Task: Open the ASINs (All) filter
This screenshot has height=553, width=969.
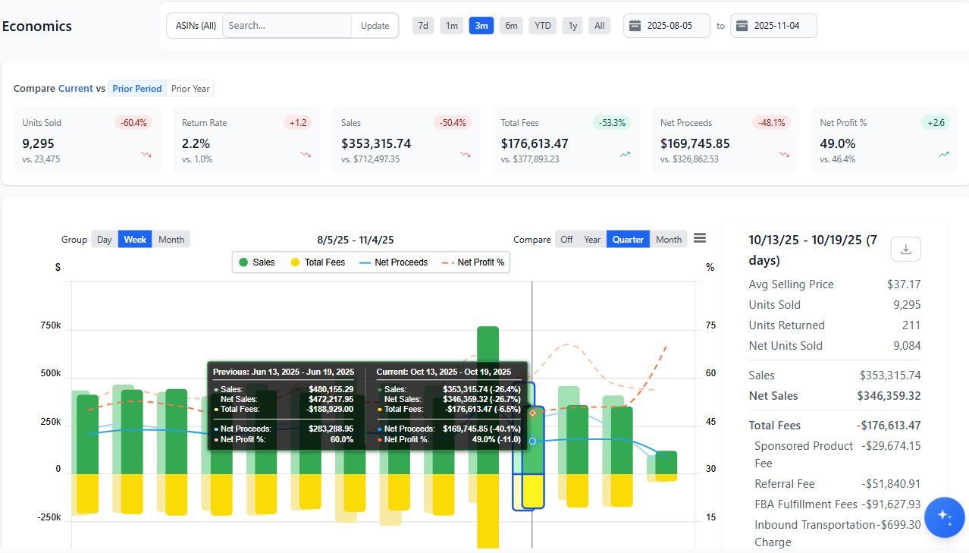Action: 195,25
